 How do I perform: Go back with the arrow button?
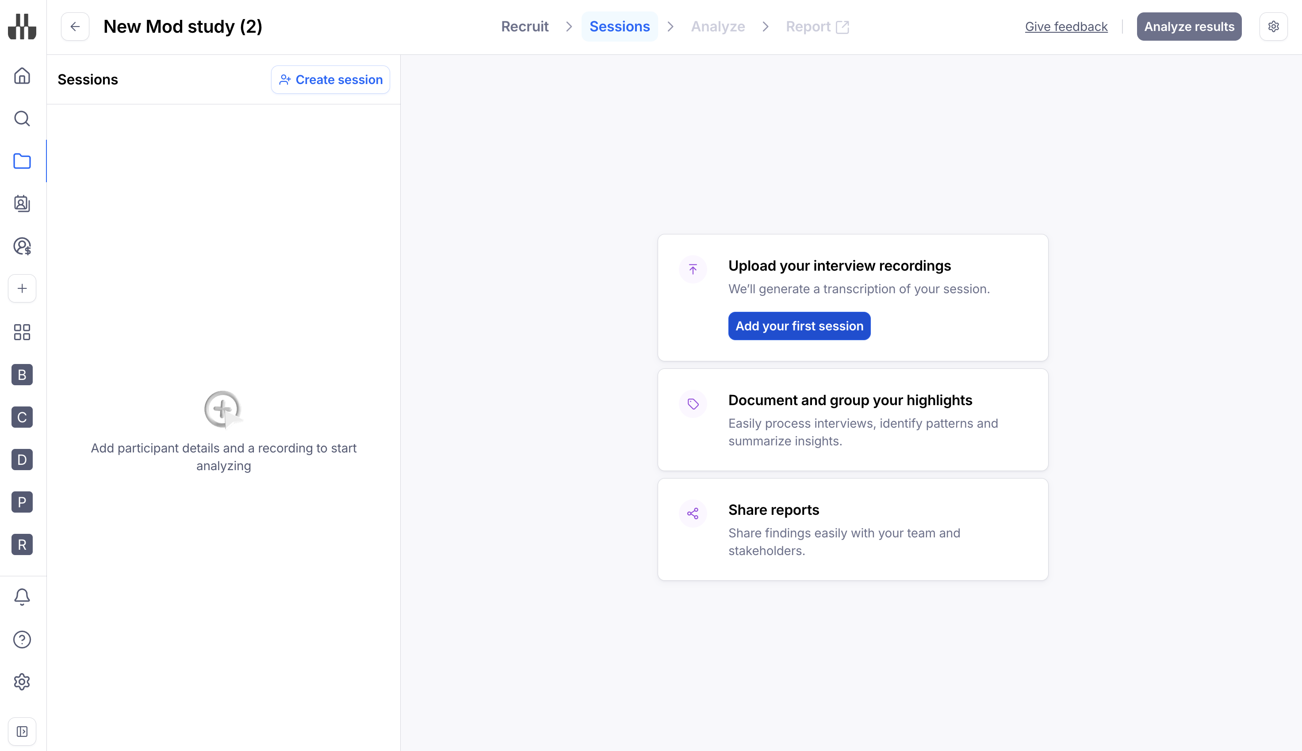click(75, 26)
